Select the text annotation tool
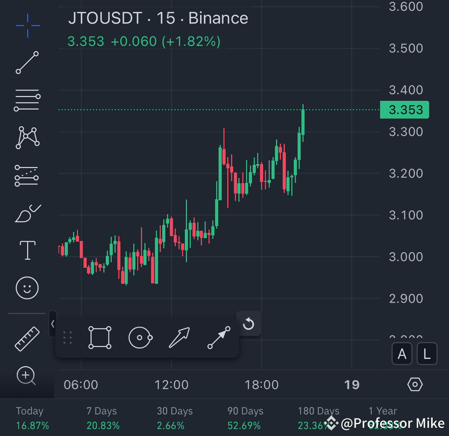Viewport: 449px width, 436px height. click(x=27, y=250)
